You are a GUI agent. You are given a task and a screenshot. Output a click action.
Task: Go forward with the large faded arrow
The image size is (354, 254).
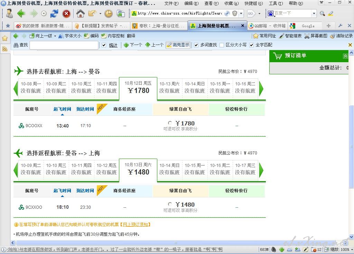click(x=34, y=13)
